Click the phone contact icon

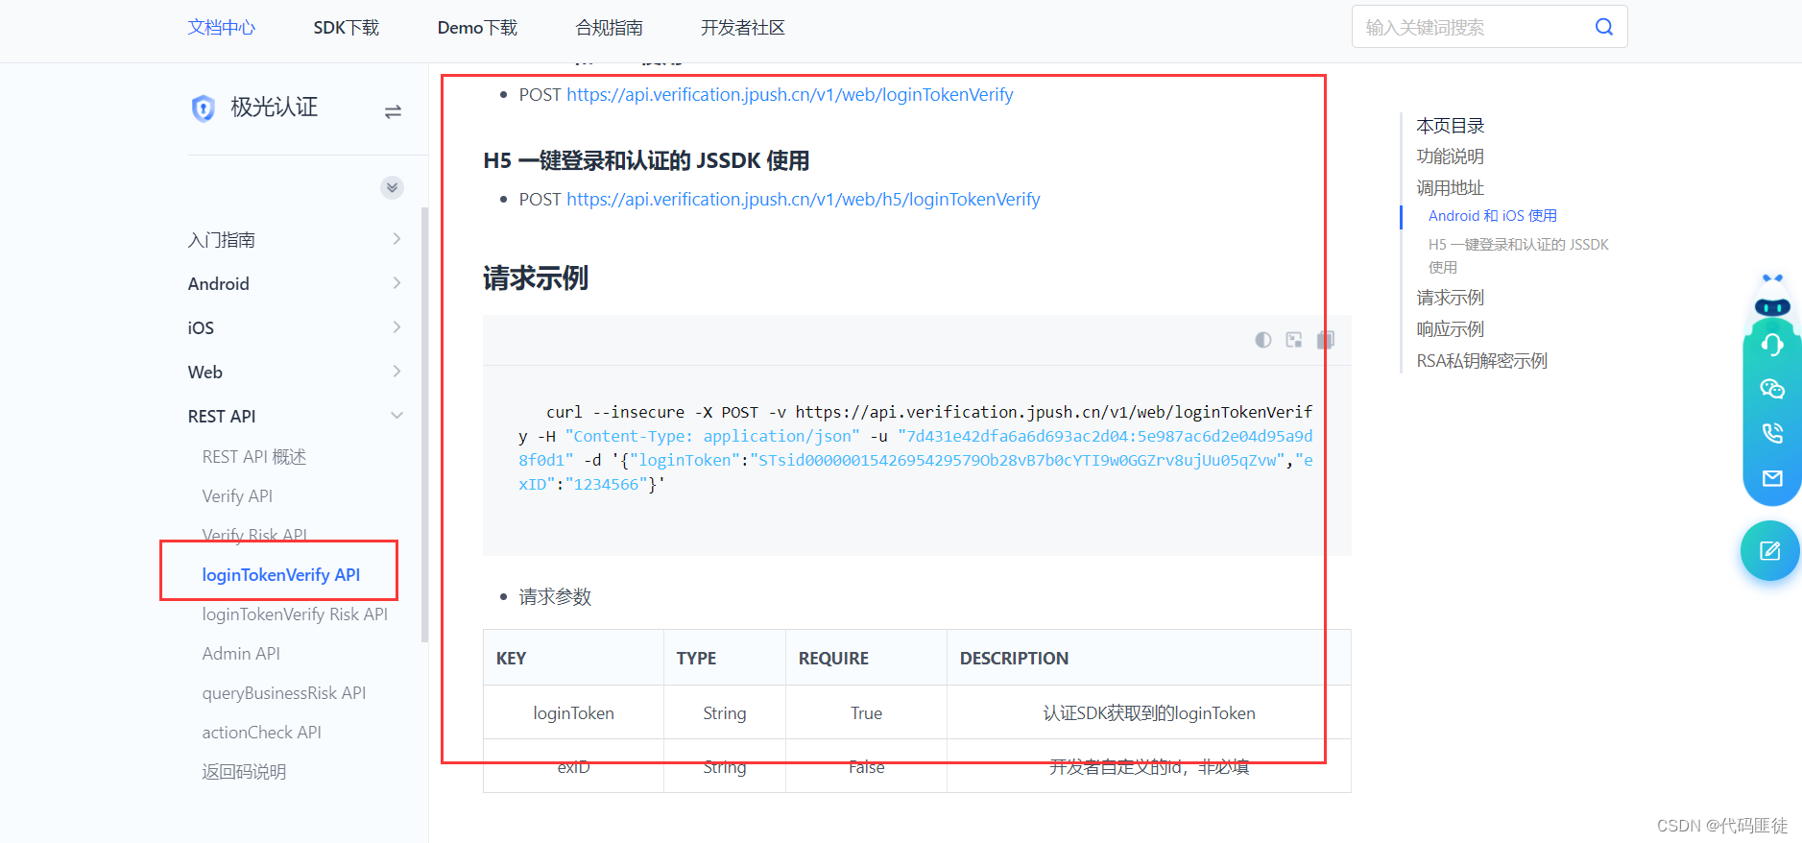tap(1772, 433)
